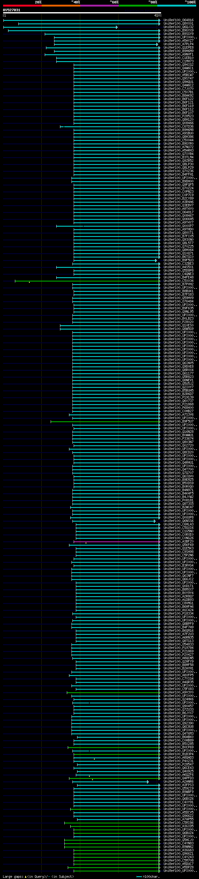Click the white query sequence bar
Image resolution: width=199 pixels, height=879 pixels.
[82, 13]
